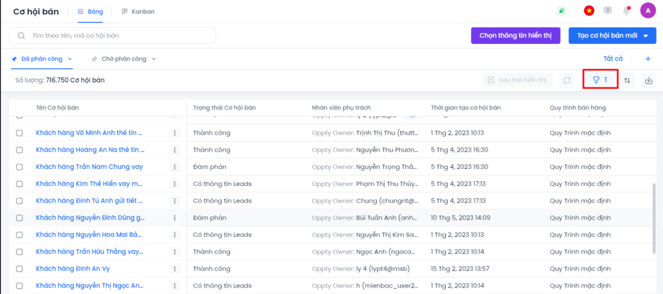
Task: Open the Khách hàng Hoàng An Na link
Action: 89,150
